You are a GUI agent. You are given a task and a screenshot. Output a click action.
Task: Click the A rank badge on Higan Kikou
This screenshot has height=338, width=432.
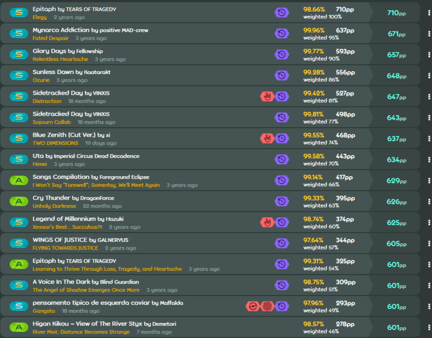tap(19, 327)
